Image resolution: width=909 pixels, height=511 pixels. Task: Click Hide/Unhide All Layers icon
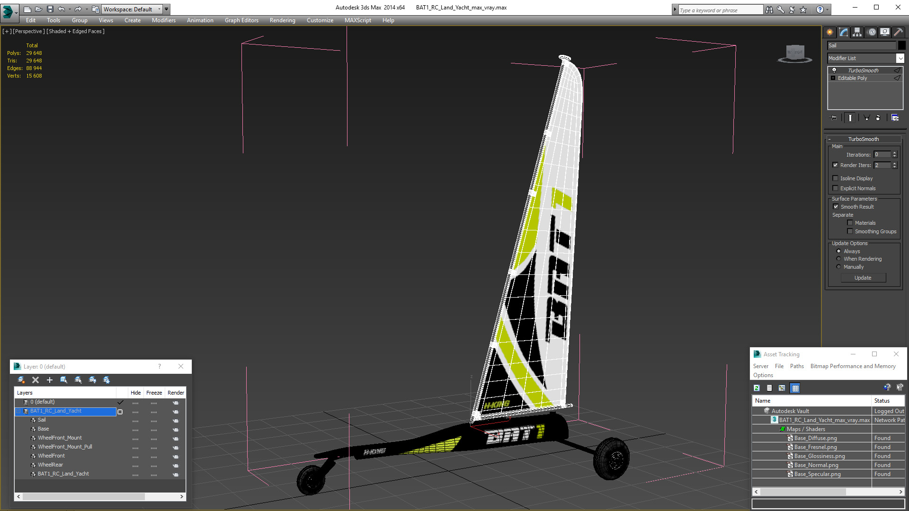(x=92, y=380)
